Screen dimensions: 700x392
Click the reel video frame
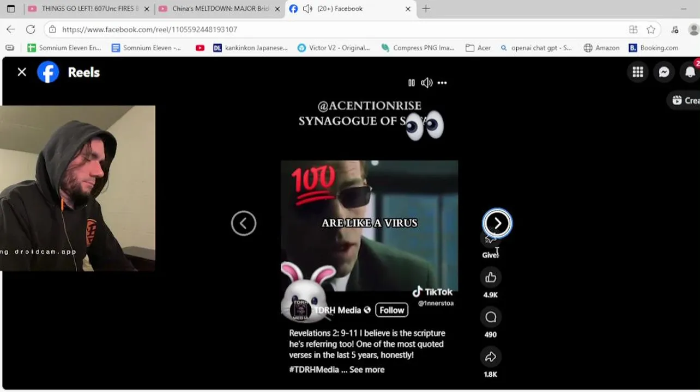[370, 225]
